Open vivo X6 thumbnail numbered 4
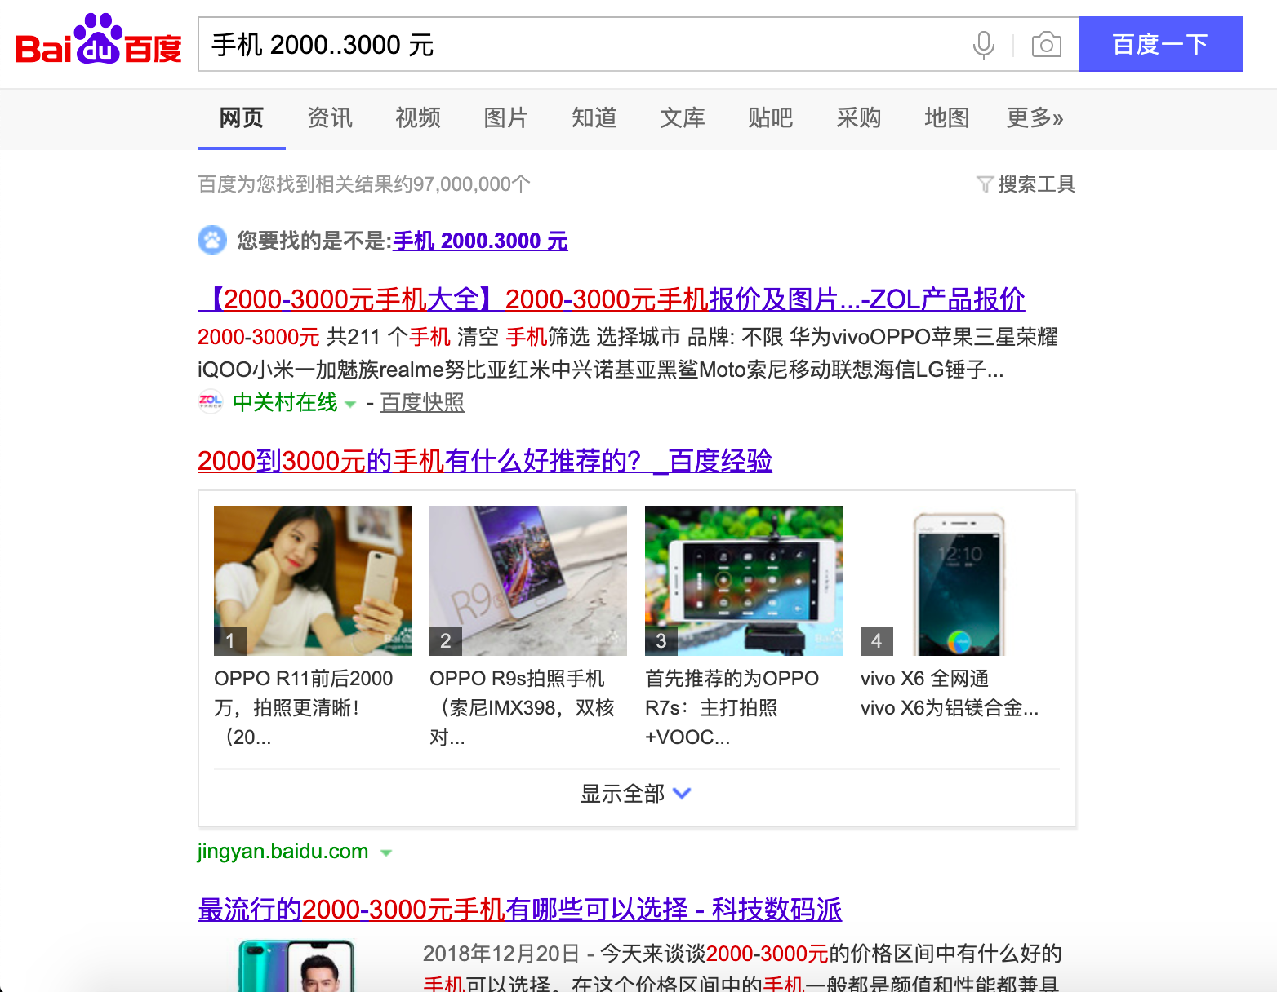Screen dimensions: 1277x992 959,581
